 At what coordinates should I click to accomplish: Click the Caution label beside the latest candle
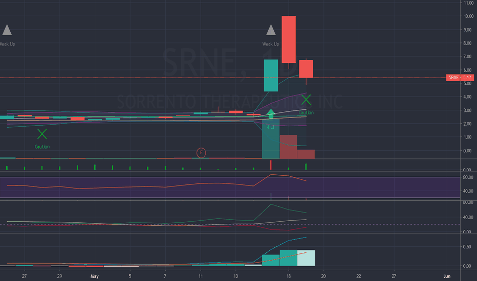(x=306, y=113)
